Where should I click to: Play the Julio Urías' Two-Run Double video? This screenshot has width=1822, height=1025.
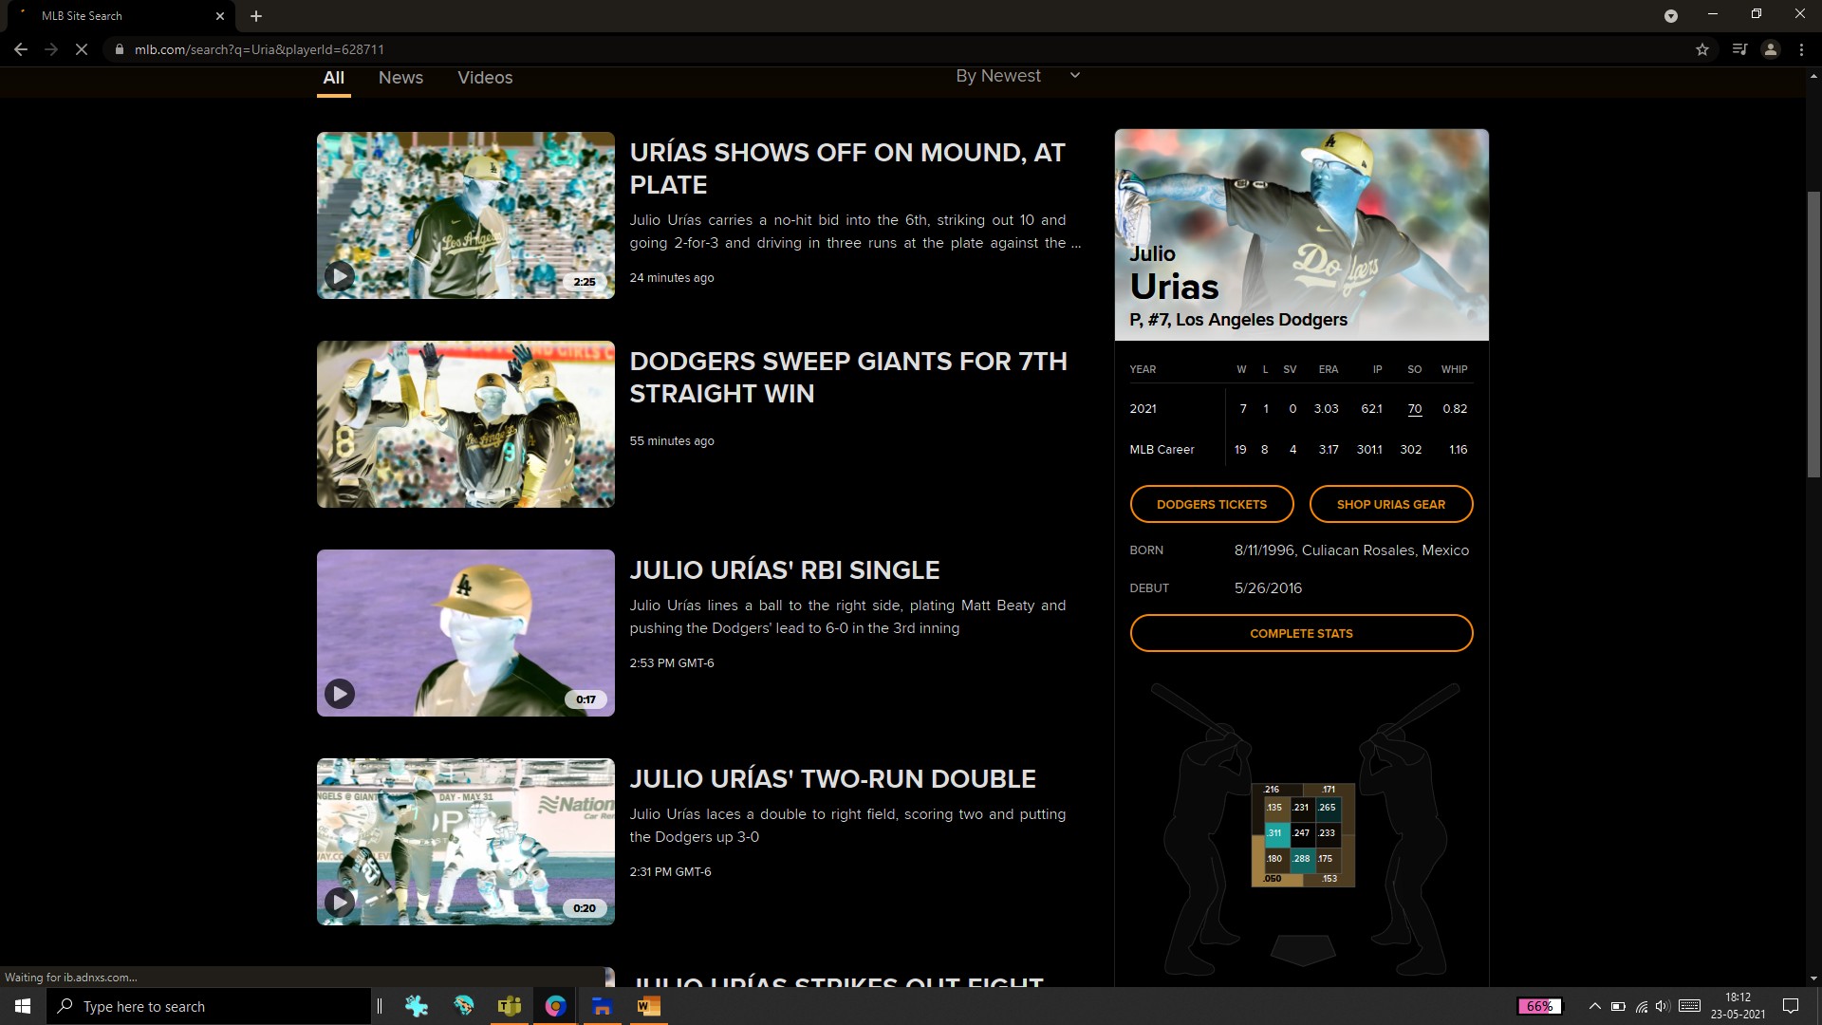click(339, 903)
